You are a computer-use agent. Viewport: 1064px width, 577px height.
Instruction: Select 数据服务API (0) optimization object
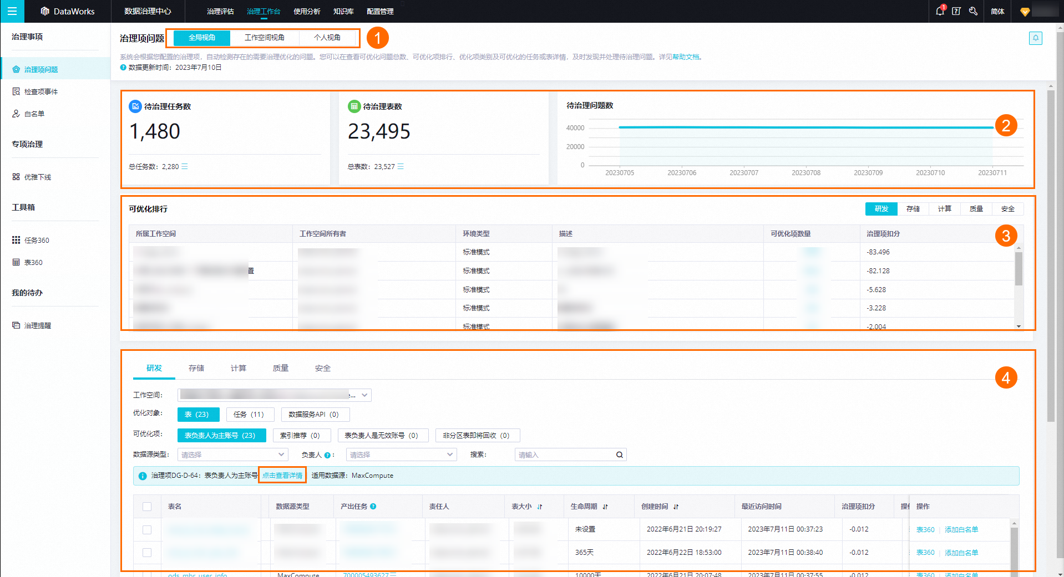tap(315, 414)
